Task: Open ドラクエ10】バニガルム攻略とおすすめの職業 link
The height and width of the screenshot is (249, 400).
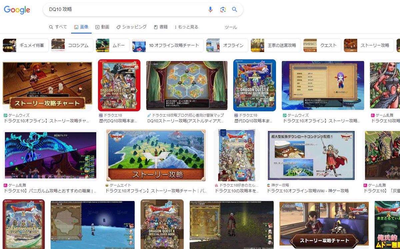Action: point(50,191)
